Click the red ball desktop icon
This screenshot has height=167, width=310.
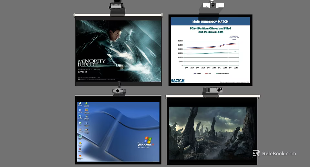pyautogui.click(x=80, y=149)
